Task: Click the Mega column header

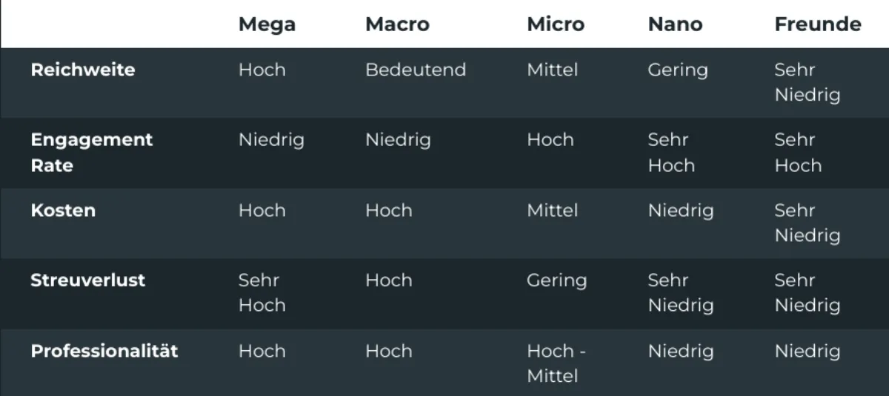Action: [267, 24]
